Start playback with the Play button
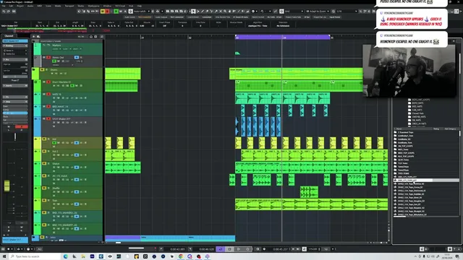463x260 pixels. tap(239, 249)
